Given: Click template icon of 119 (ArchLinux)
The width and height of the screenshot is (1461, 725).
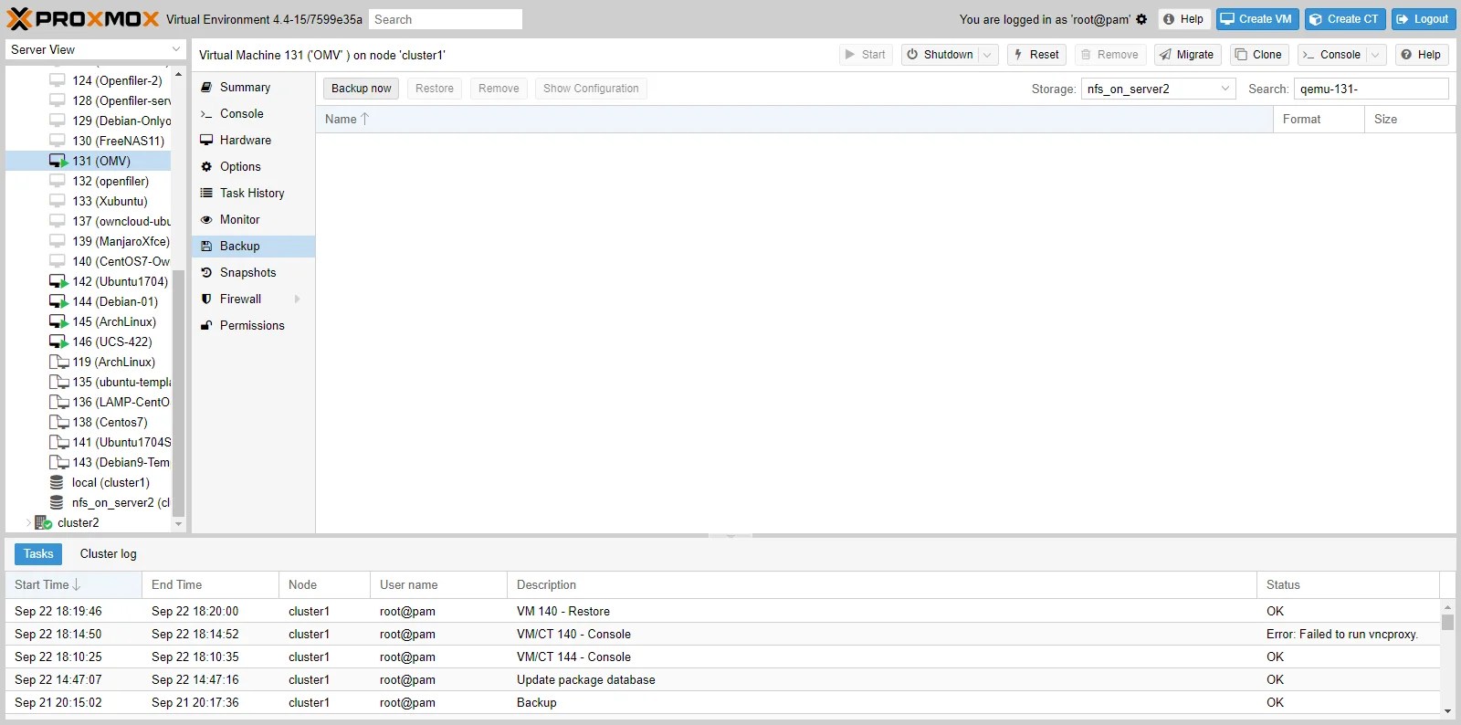Looking at the screenshot, I should pyautogui.click(x=58, y=362).
